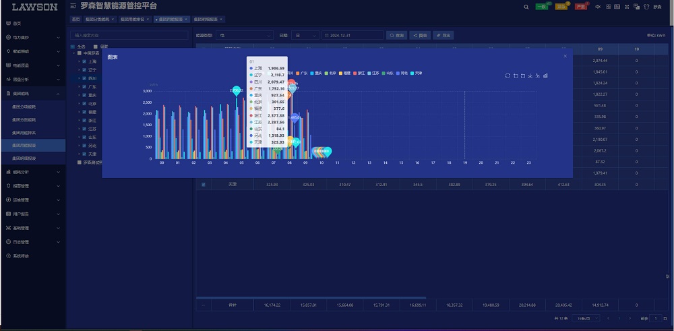Expand the 用户报告 sidebar menu chevron
Viewport: 674px width, 331px height.
[x=59, y=214]
